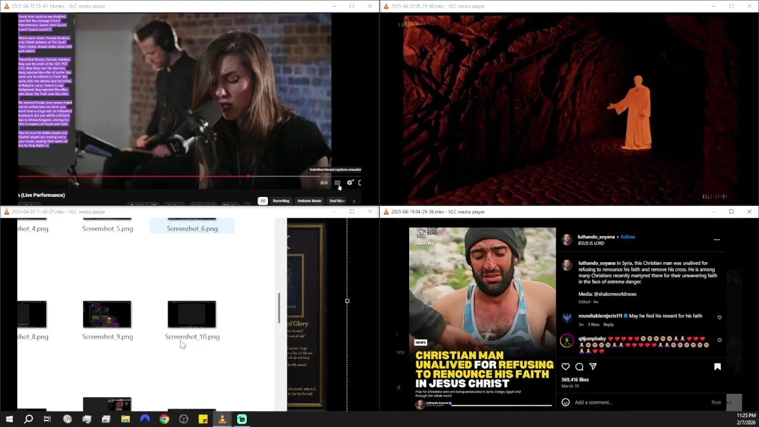The image size is (759, 427).
Task: Select the Recording filter chip
Action: [281, 201]
